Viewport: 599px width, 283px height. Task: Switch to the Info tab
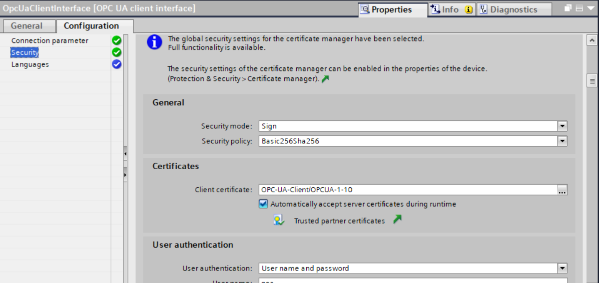[x=445, y=9]
